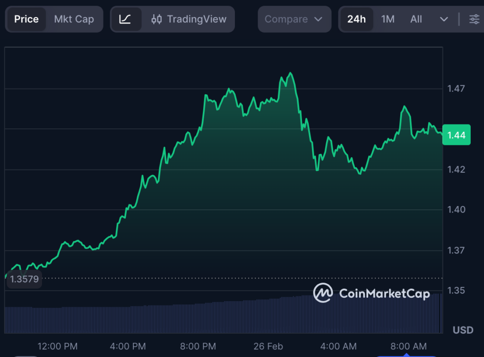
Task: Click the 8:00 AM time axis label
Action: tap(407, 347)
